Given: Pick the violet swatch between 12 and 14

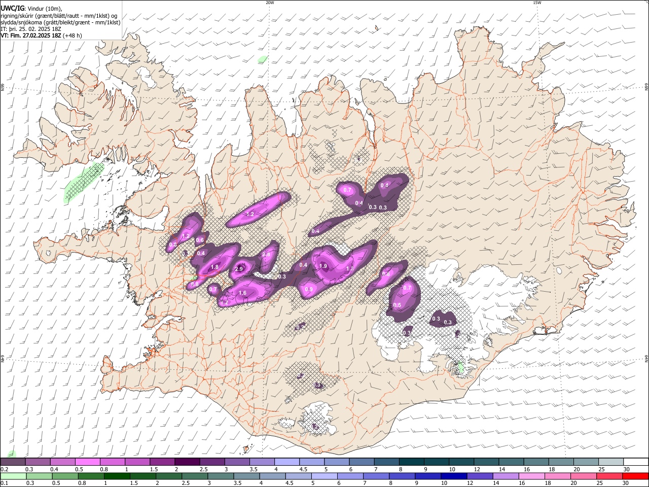Looking at the screenshot, I should [480, 476].
